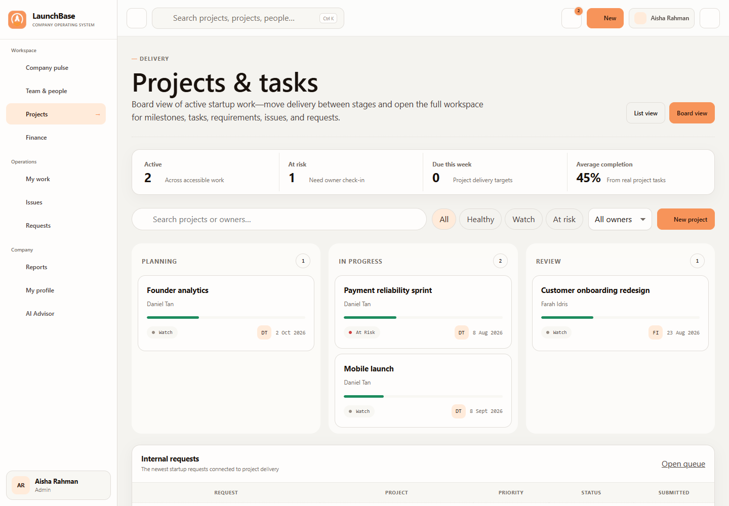Click the REQUEST column header
This screenshot has width=729, height=506.
(226, 492)
